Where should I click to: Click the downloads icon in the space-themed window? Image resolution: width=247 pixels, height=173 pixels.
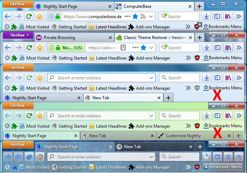click(x=207, y=157)
